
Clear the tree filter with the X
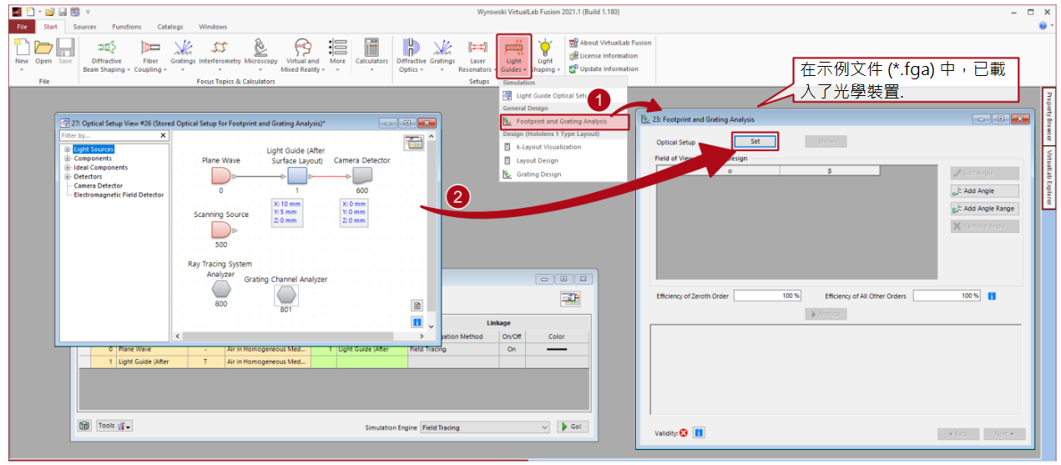click(x=163, y=135)
